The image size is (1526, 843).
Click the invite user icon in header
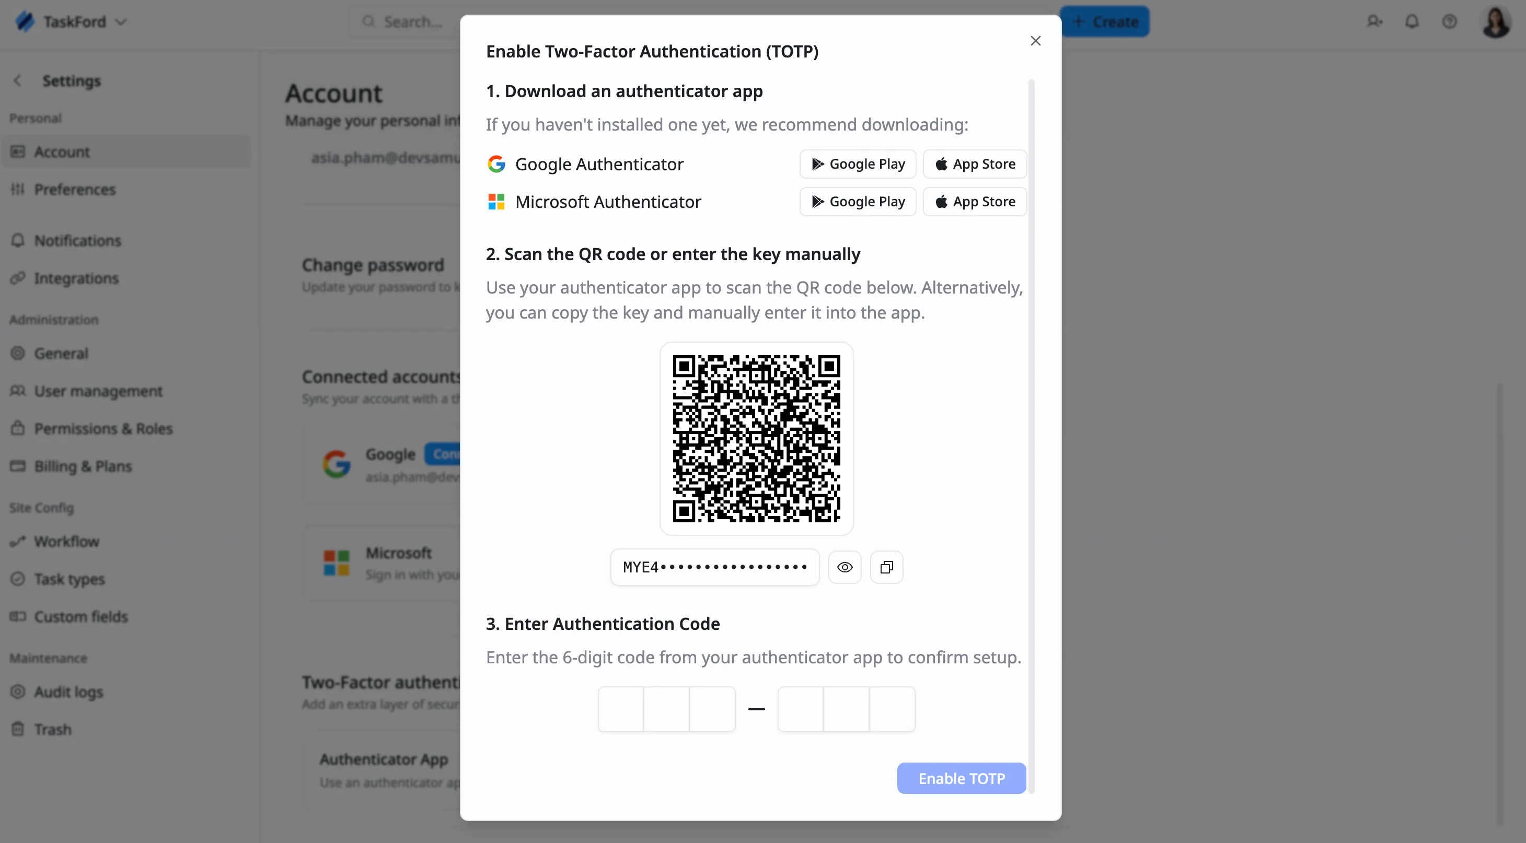[x=1374, y=22]
